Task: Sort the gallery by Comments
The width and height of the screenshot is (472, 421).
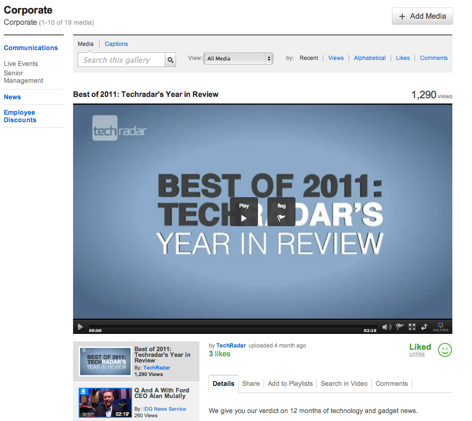Action: (434, 58)
